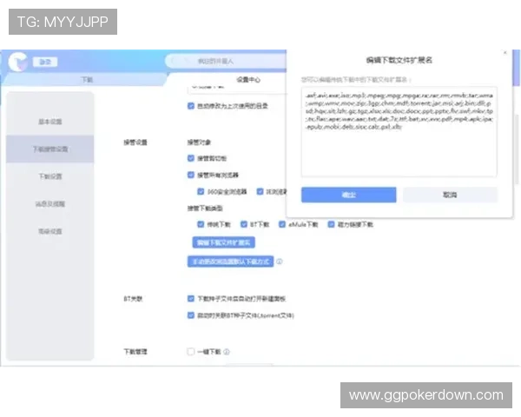Click the BT关联 section label
This screenshot has width=521, height=417.
pos(133,299)
